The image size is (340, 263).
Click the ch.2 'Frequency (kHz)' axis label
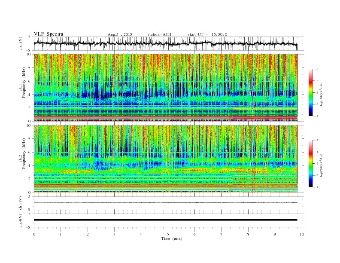pos(24,153)
